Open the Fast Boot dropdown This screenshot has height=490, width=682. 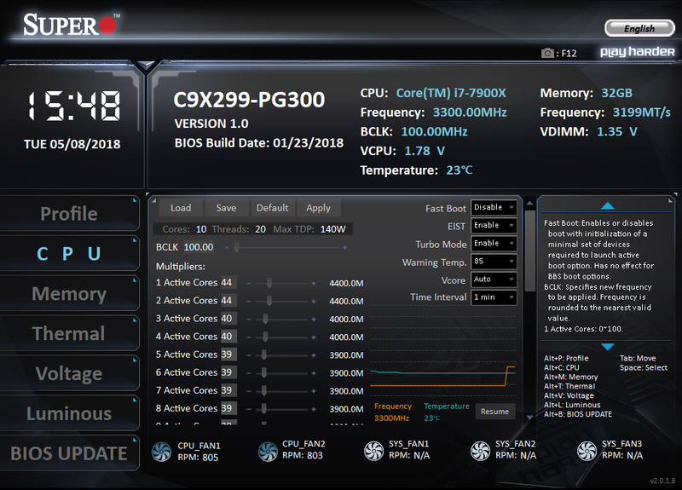click(x=494, y=207)
